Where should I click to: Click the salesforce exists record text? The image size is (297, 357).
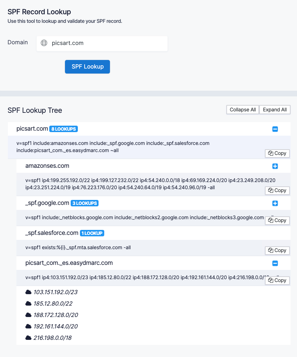click(78, 247)
